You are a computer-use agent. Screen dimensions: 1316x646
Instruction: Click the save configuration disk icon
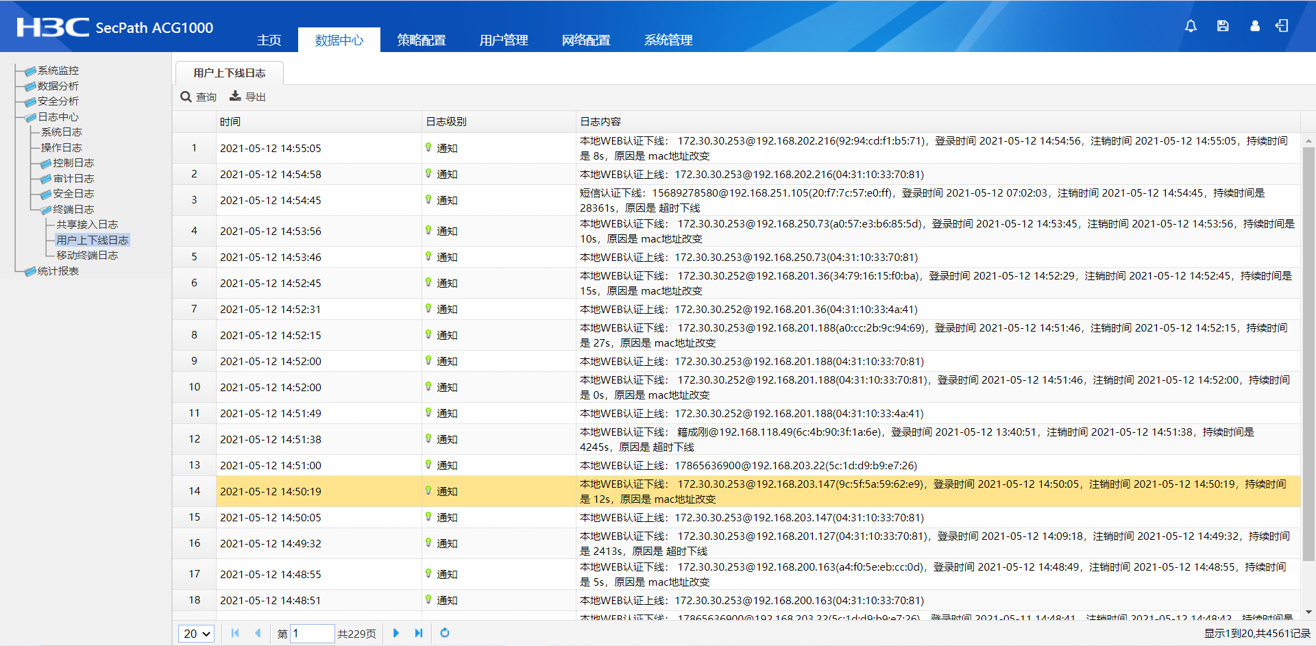tap(1222, 26)
